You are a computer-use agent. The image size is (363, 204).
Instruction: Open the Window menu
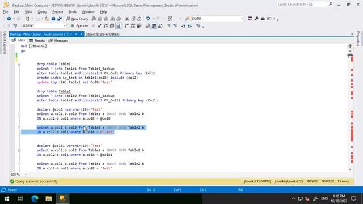[88, 12]
